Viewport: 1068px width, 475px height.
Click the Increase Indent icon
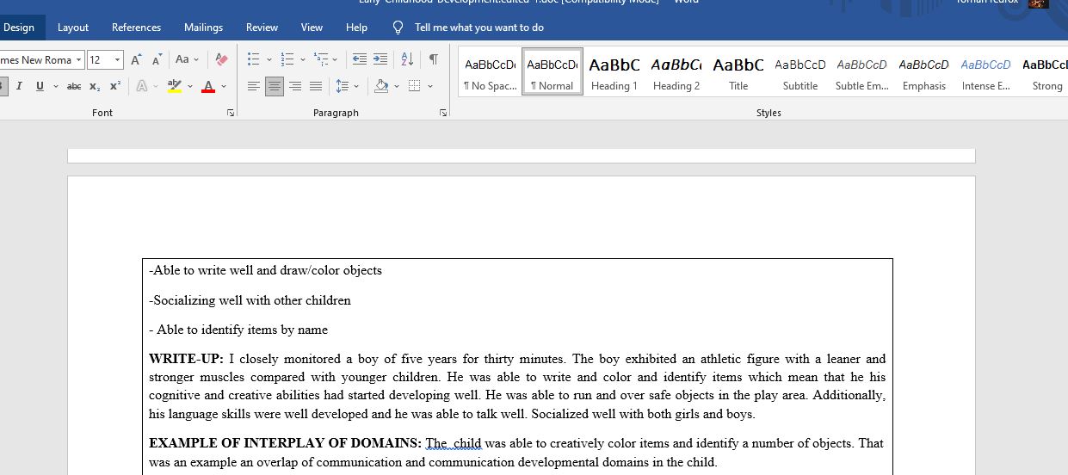[x=380, y=60]
